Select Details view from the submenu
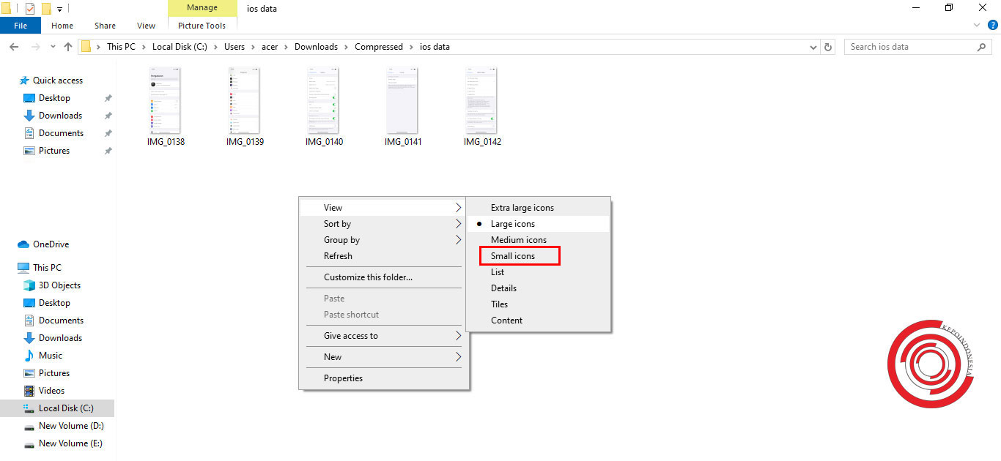This screenshot has width=1001, height=461. click(503, 288)
